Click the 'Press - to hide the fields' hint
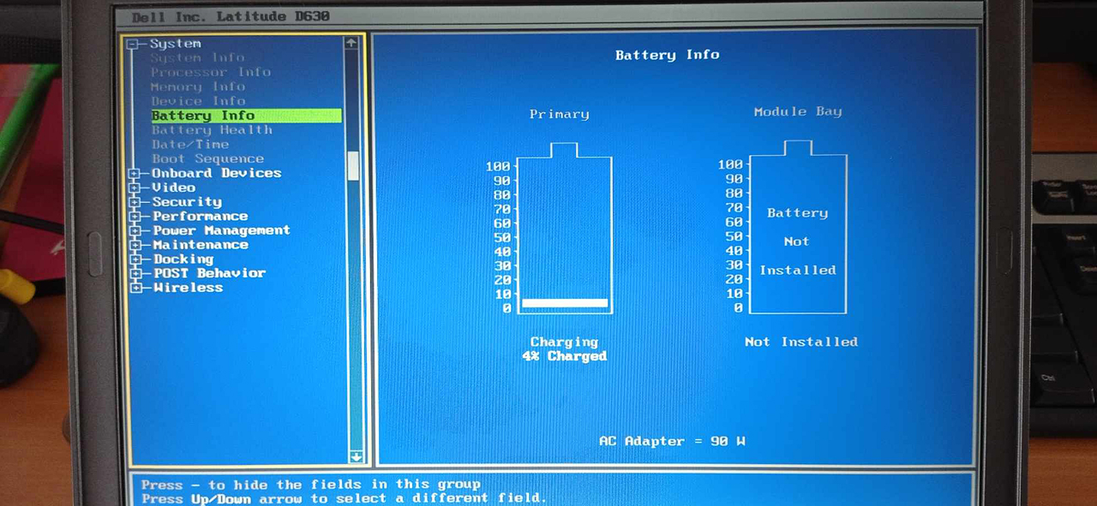The height and width of the screenshot is (506, 1097). point(311,485)
